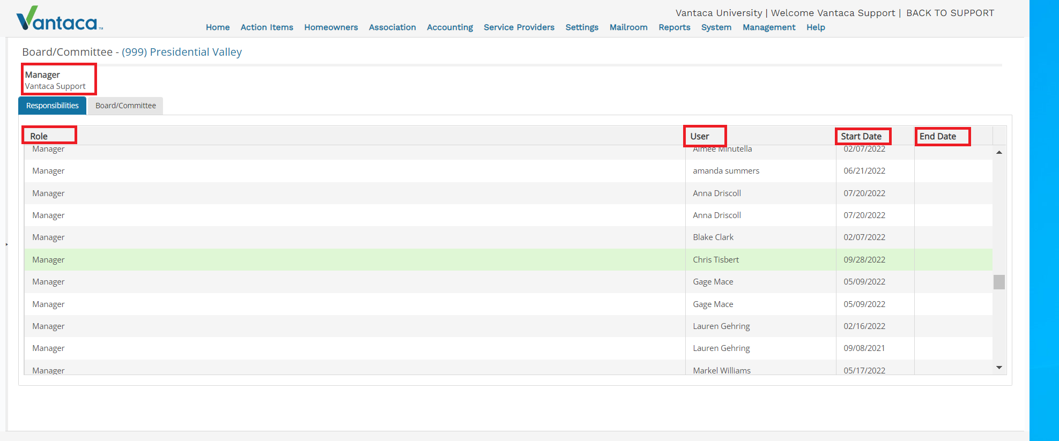1059x441 pixels.
Task: Click the Manager role cell in amanda summers row
Action: [354, 171]
